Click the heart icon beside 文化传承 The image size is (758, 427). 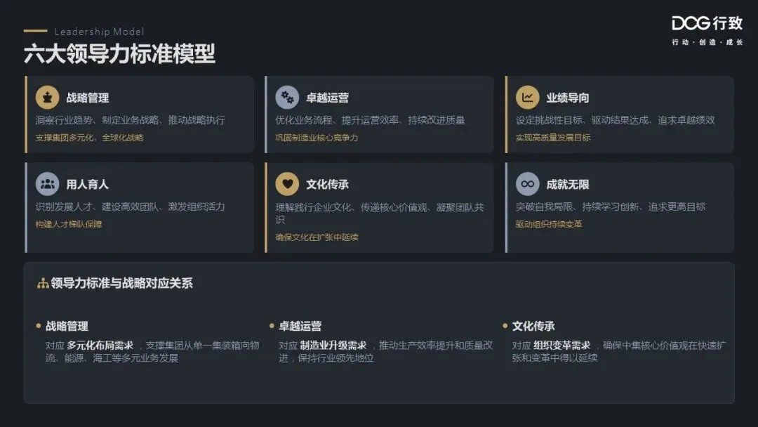click(287, 184)
